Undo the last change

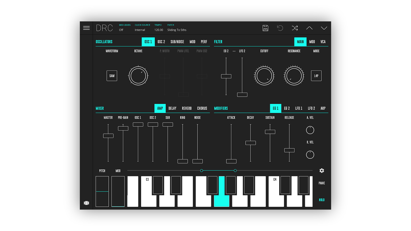pos(280,28)
